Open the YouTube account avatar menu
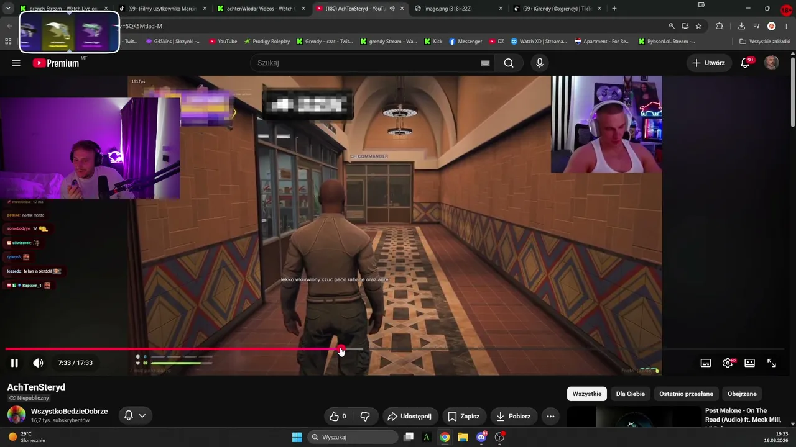 (x=771, y=63)
